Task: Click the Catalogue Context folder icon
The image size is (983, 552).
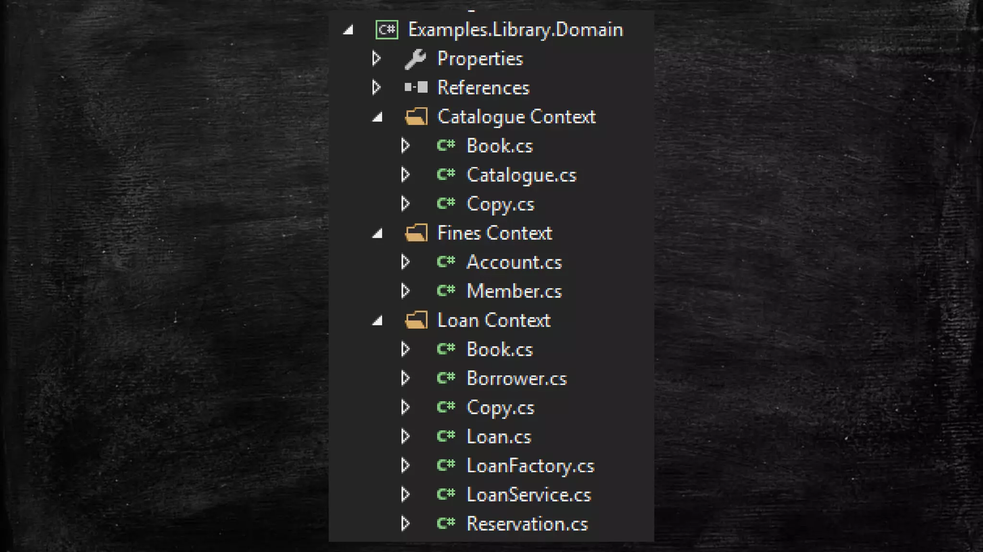Action: click(x=416, y=117)
